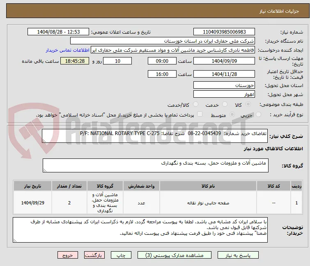Click the اطلاعات کالاهای مورد نیاز heading
Image resolution: width=310 pixels, height=266 pixels.
(x=273, y=149)
